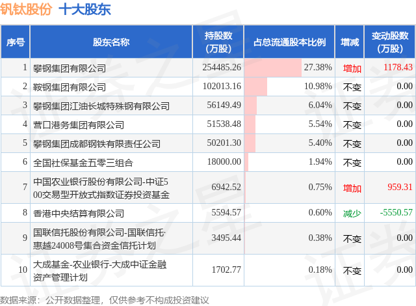Screen dimensions: 416x306
Task: Click the change value 1178.43
Action: pyautogui.click(x=398, y=67)
